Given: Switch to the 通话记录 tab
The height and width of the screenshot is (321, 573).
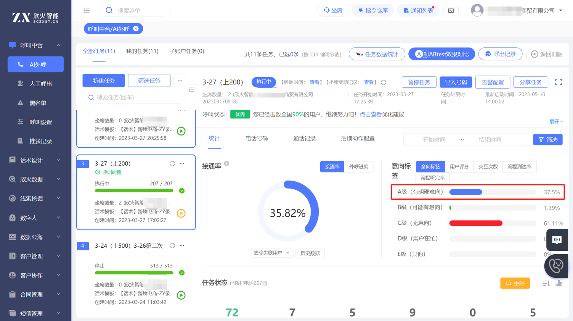Looking at the screenshot, I should click(x=304, y=139).
